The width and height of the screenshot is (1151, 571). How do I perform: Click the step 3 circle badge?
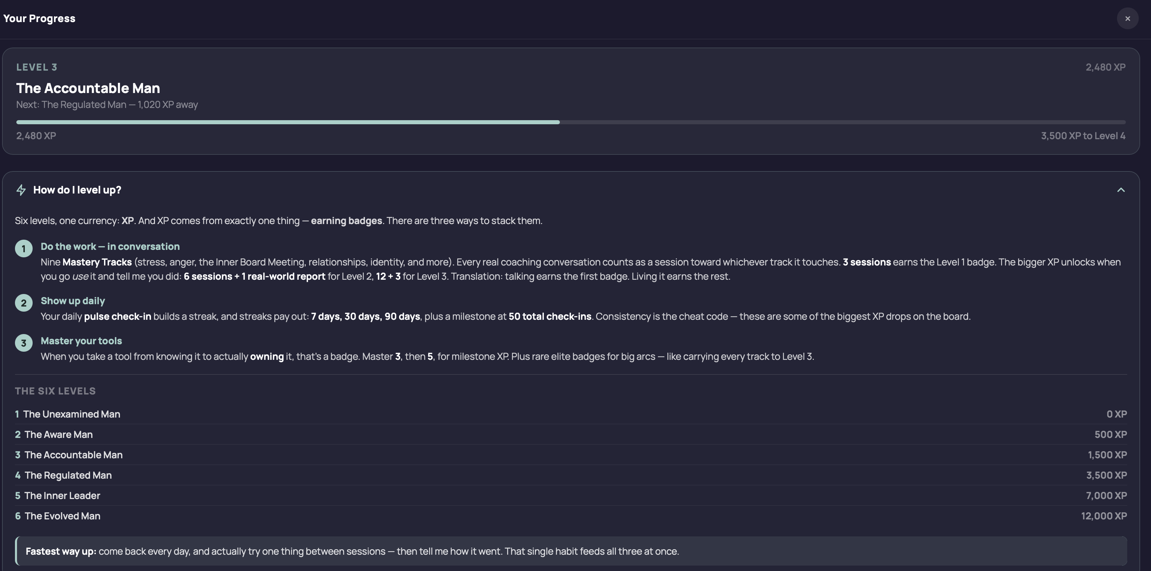coord(24,343)
